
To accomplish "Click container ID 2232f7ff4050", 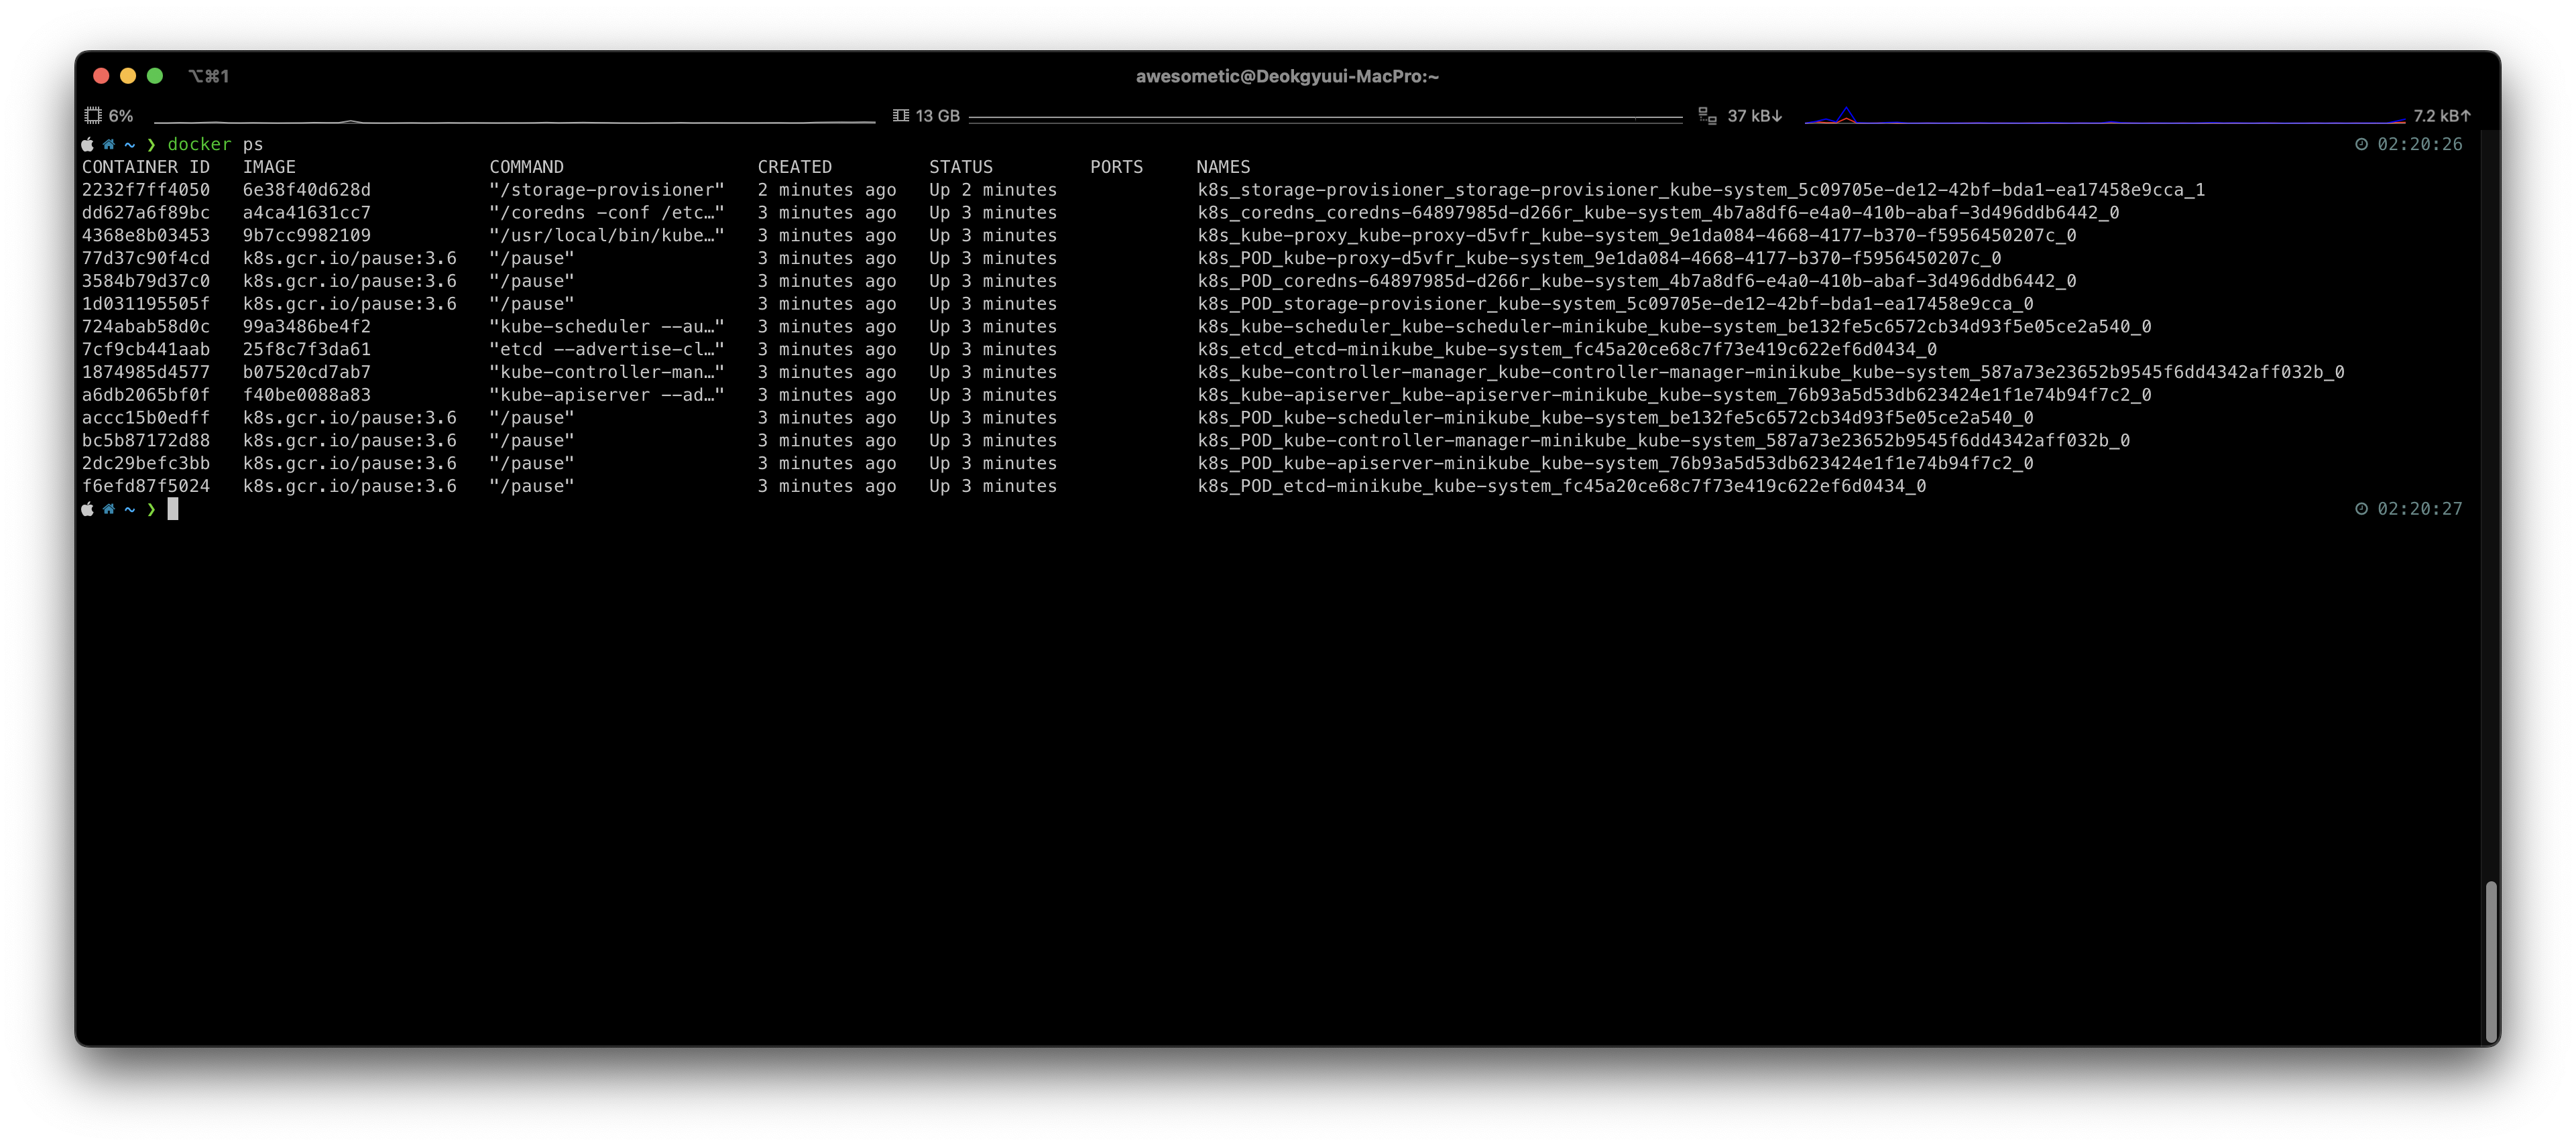I will click(146, 190).
